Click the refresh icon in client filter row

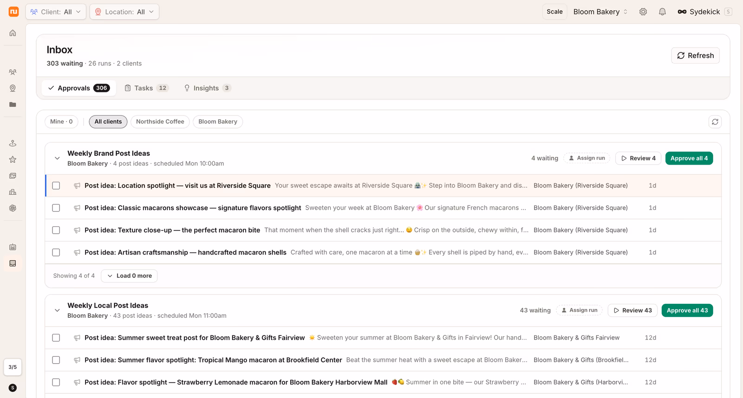point(715,122)
